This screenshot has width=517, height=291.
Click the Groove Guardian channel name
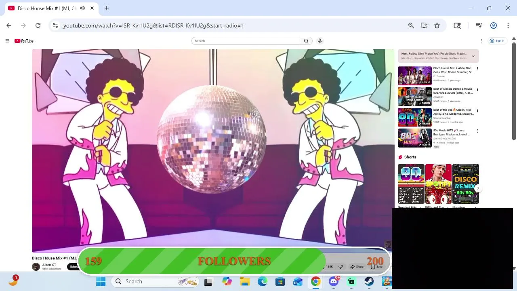coord(442,118)
